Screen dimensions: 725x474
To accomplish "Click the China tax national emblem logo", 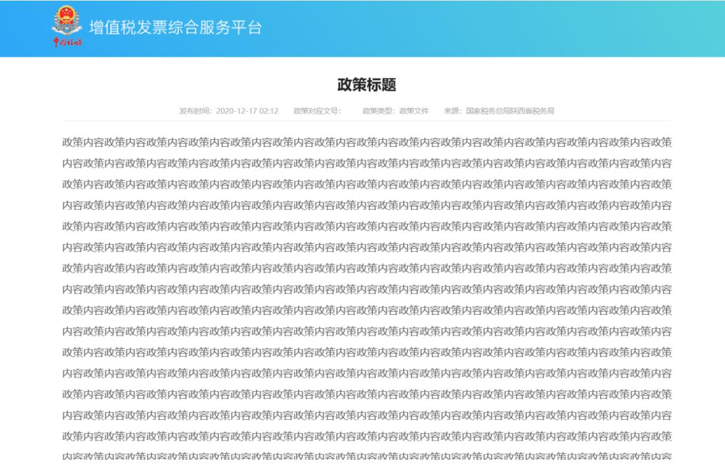I will 67,21.
